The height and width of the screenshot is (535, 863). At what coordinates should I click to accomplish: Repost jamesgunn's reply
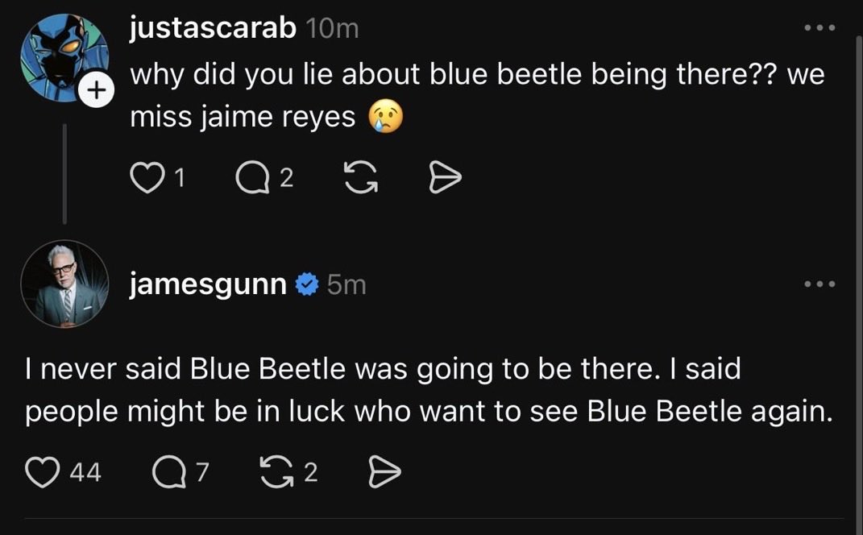(277, 472)
